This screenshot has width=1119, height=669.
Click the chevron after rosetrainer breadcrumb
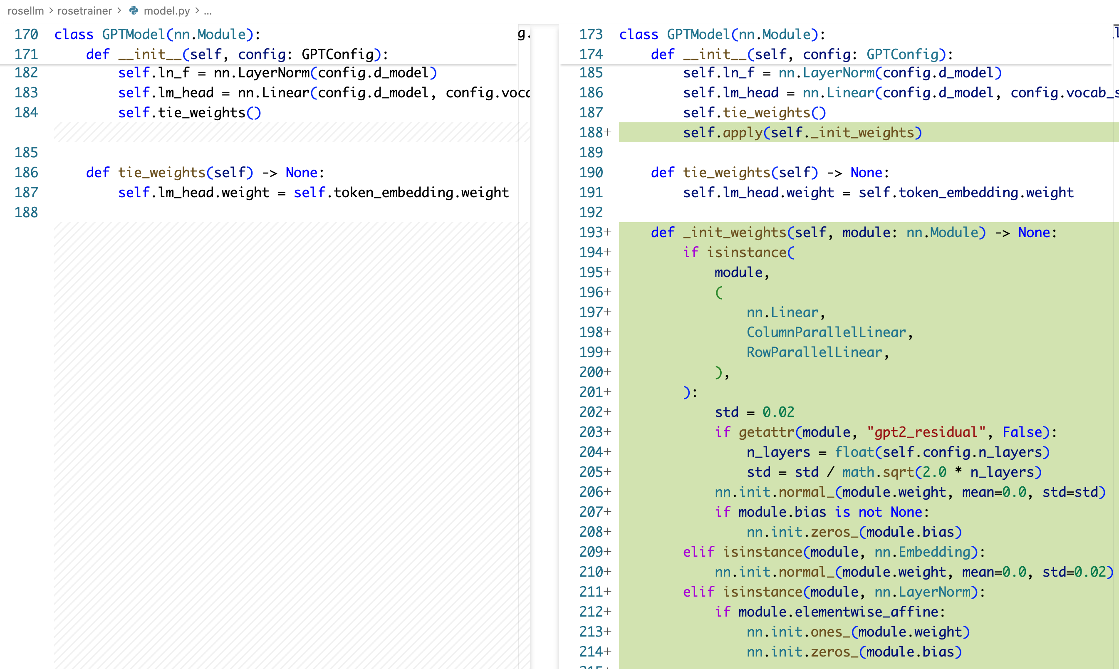119,10
